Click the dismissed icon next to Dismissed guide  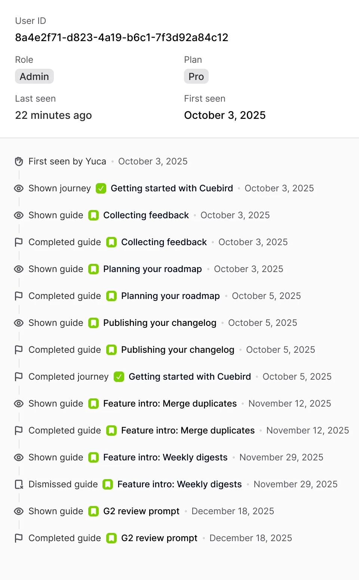coord(19,484)
